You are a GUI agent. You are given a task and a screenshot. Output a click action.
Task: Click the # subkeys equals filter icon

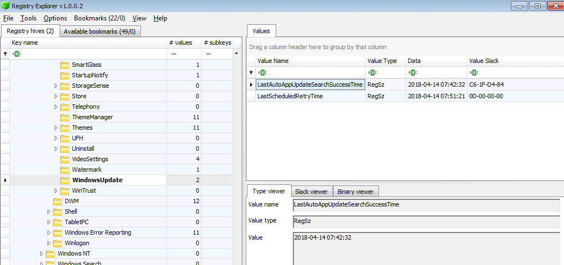click(x=208, y=54)
